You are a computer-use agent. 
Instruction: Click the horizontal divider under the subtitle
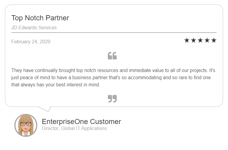click(x=114, y=33)
